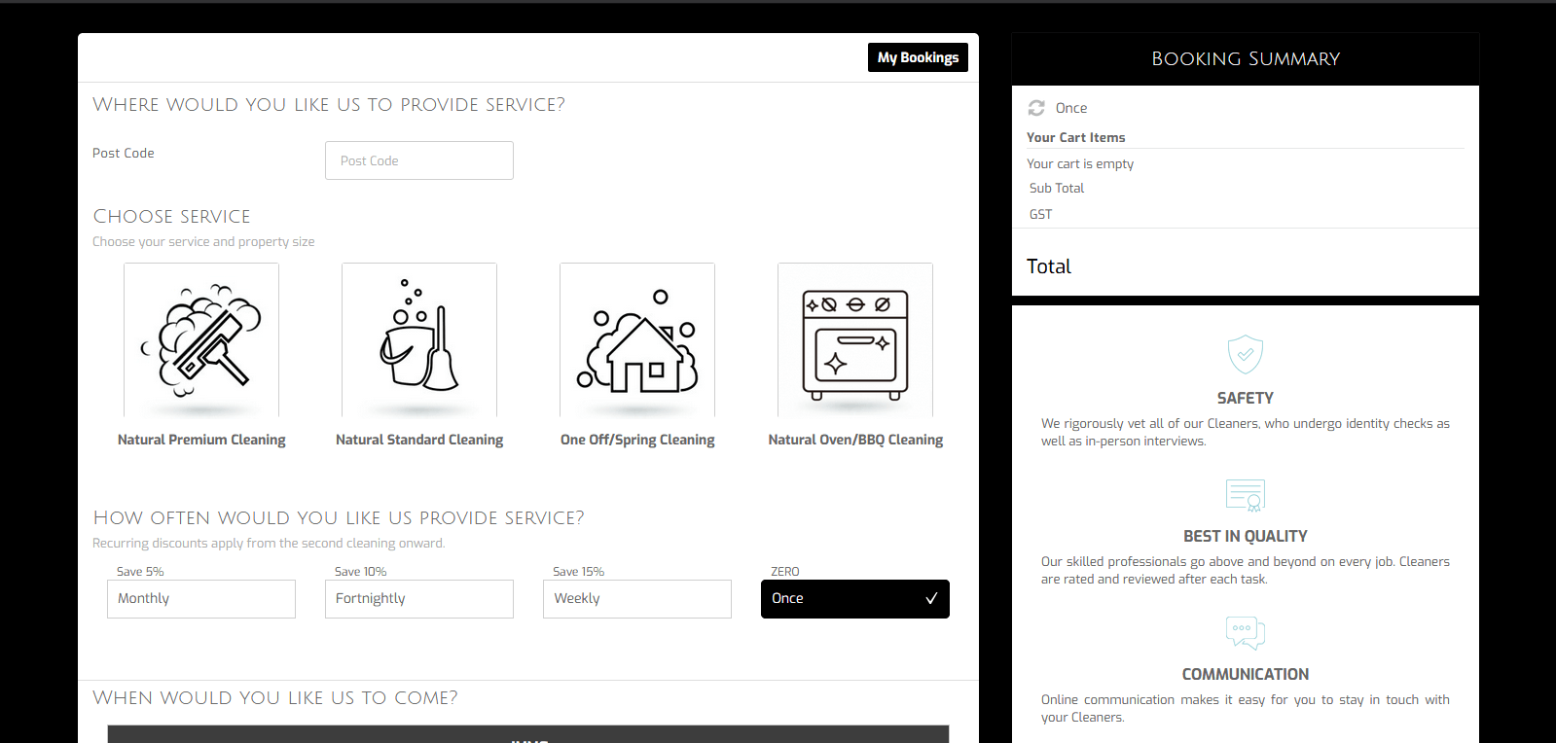This screenshot has width=1556, height=743.
Task: Click the Communication chat bubbles icon
Action: click(x=1246, y=633)
